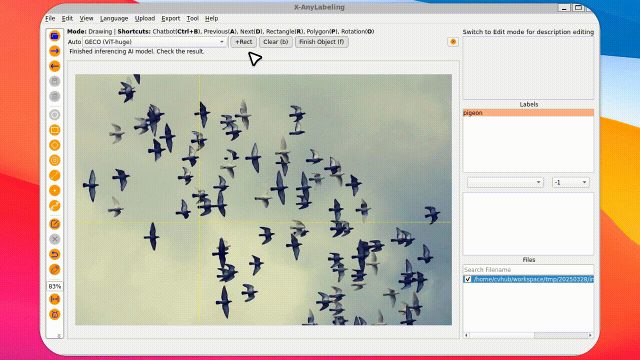Toggle the checkbox beside the listed file
This screenshot has width=640, height=360.
click(x=467, y=279)
